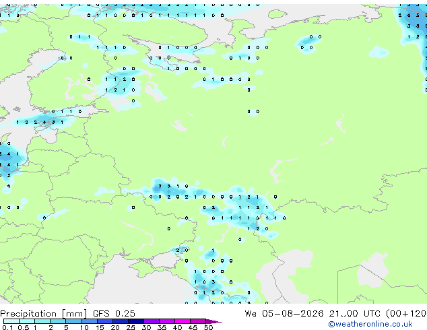This screenshot has width=427, height=330.
Task: Click the '0.5' legend scale label
Action: point(24,327)
